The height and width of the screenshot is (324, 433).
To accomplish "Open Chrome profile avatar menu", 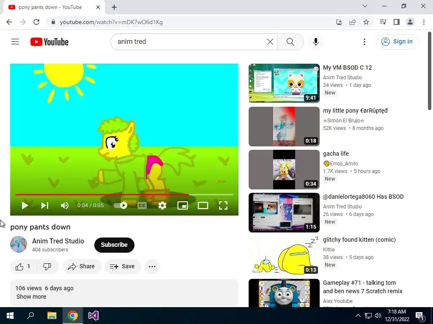I will [410, 22].
